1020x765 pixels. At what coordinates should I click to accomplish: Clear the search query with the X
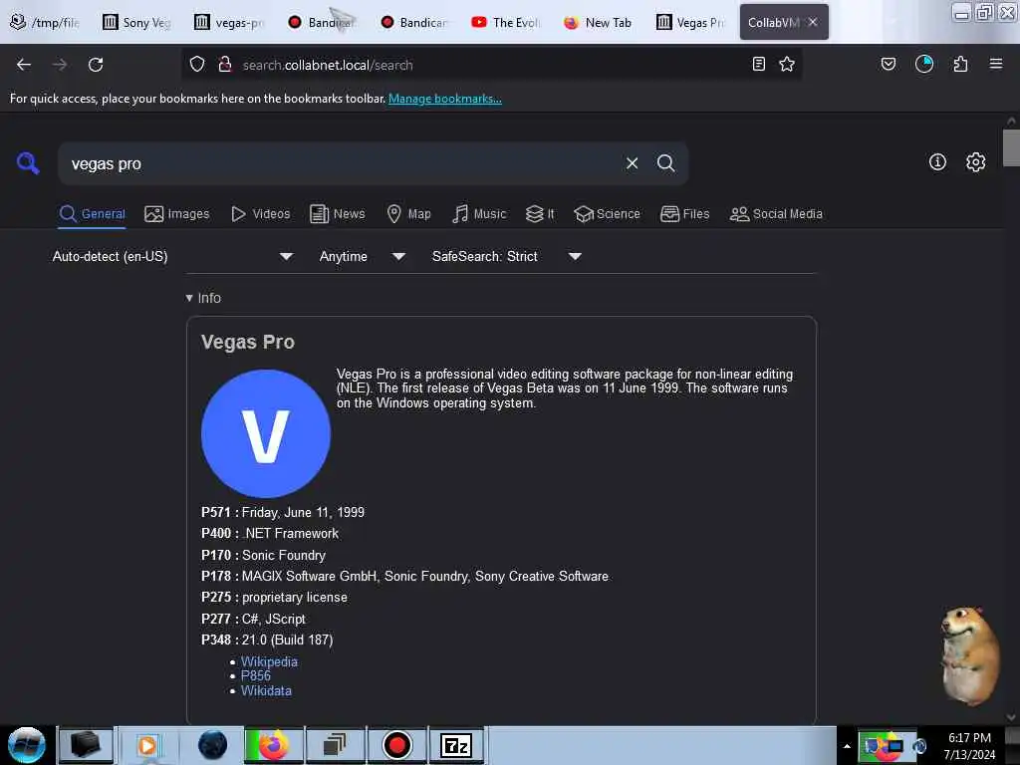633,163
